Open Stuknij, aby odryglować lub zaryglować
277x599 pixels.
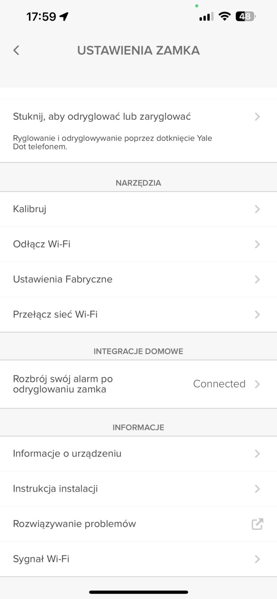pos(102,117)
